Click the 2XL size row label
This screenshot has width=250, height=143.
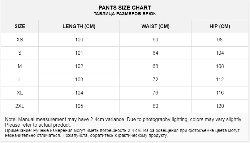coord(20,106)
